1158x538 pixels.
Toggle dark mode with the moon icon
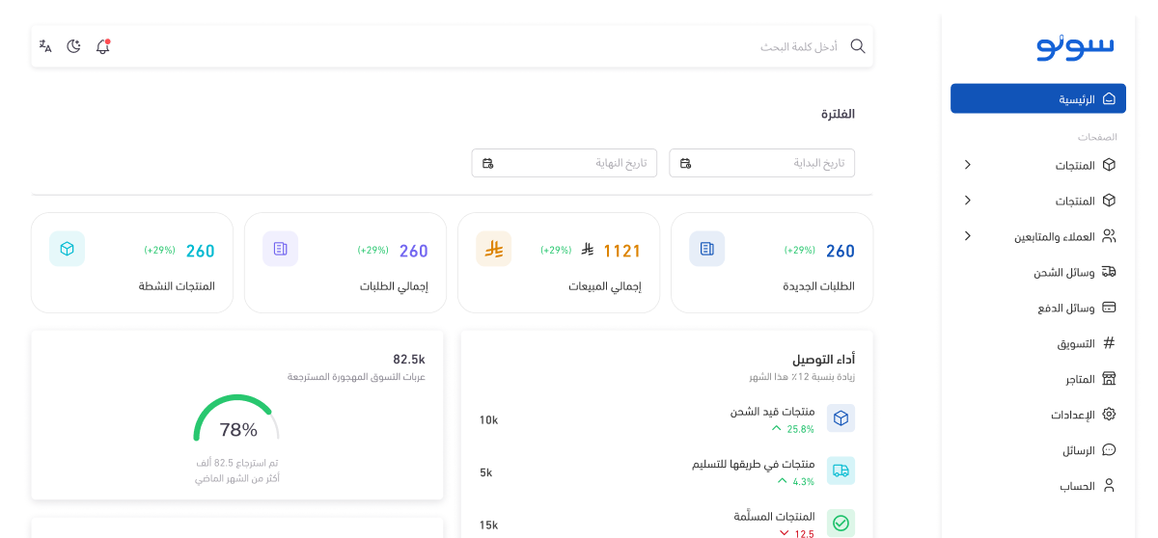73,46
